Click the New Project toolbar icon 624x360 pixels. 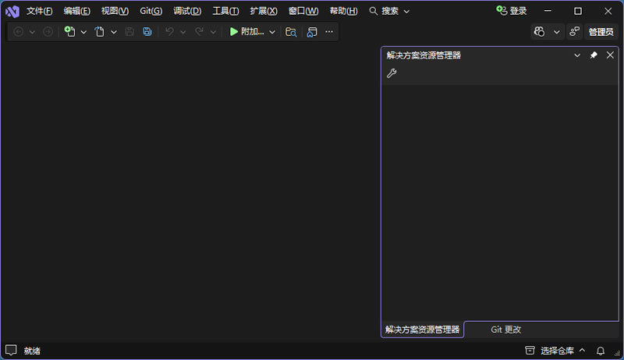[69, 32]
